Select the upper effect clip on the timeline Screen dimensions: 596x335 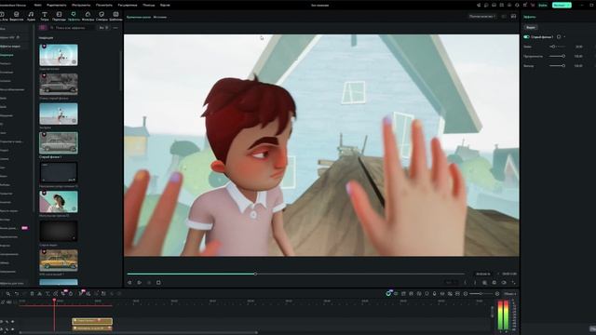(x=92, y=321)
